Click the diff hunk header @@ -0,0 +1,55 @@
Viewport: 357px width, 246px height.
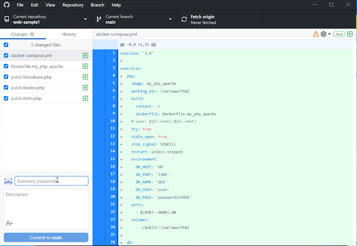point(138,45)
